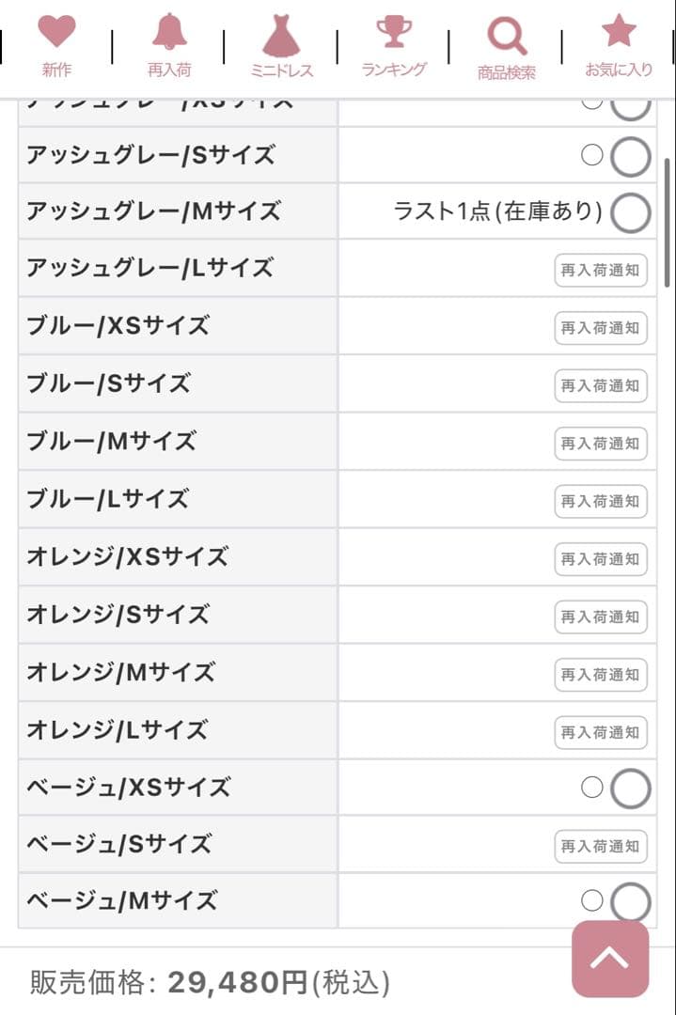Pick ベージュ/Mサイズ radio button

pyautogui.click(x=630, y=902)
